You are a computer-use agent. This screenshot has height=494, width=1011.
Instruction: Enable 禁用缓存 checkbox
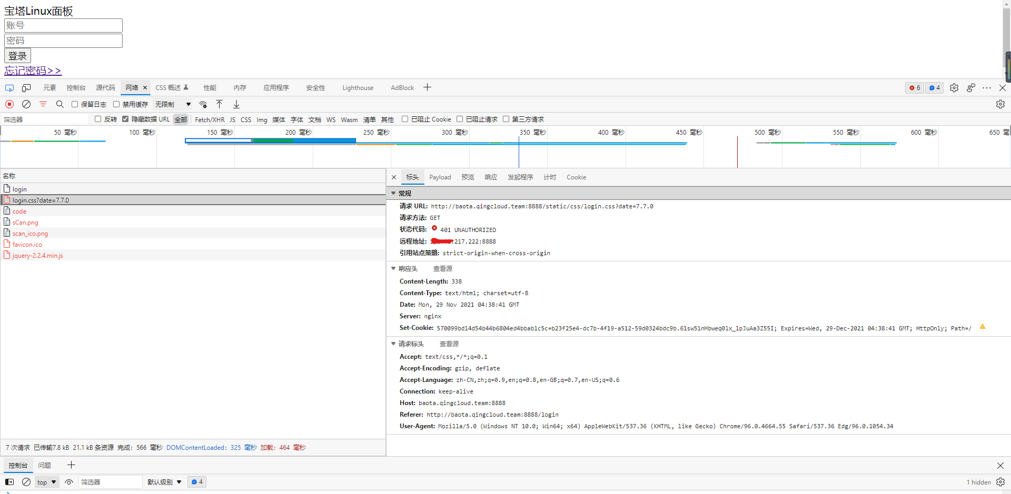coord(116,104)
